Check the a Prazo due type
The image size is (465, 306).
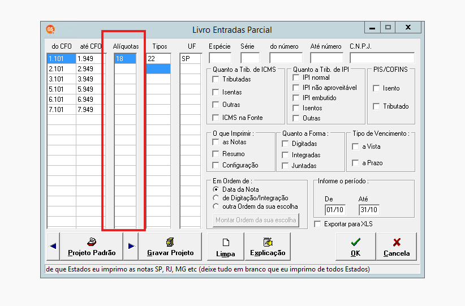pos(355,163)
